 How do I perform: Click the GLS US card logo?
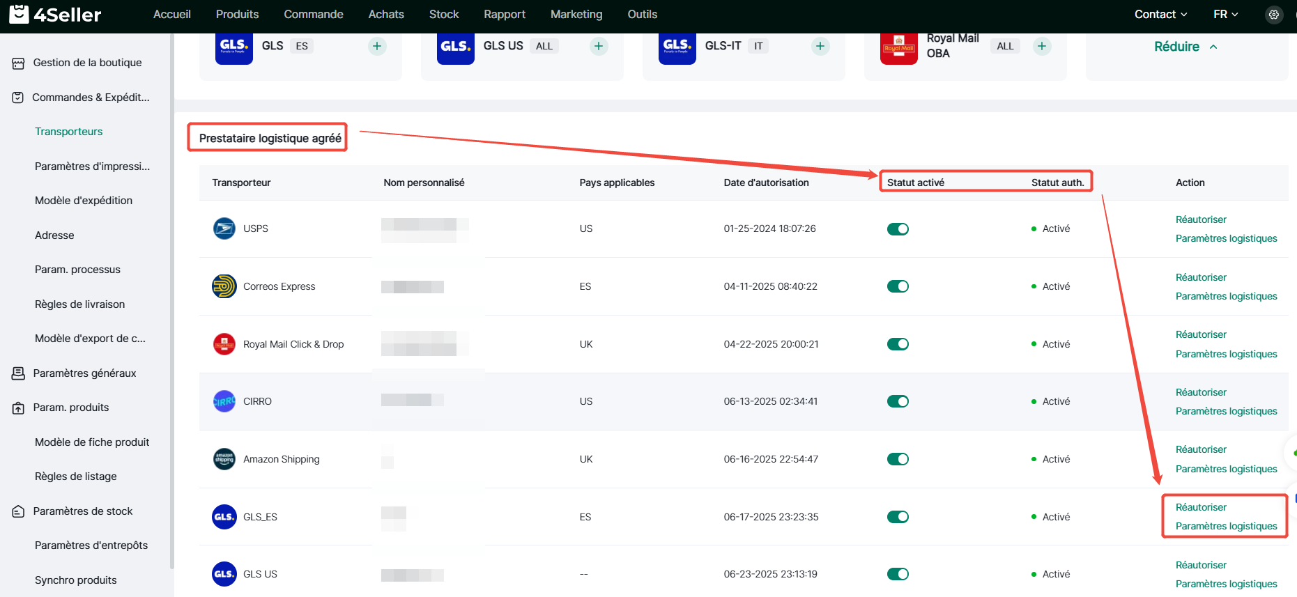click(456, 47)
